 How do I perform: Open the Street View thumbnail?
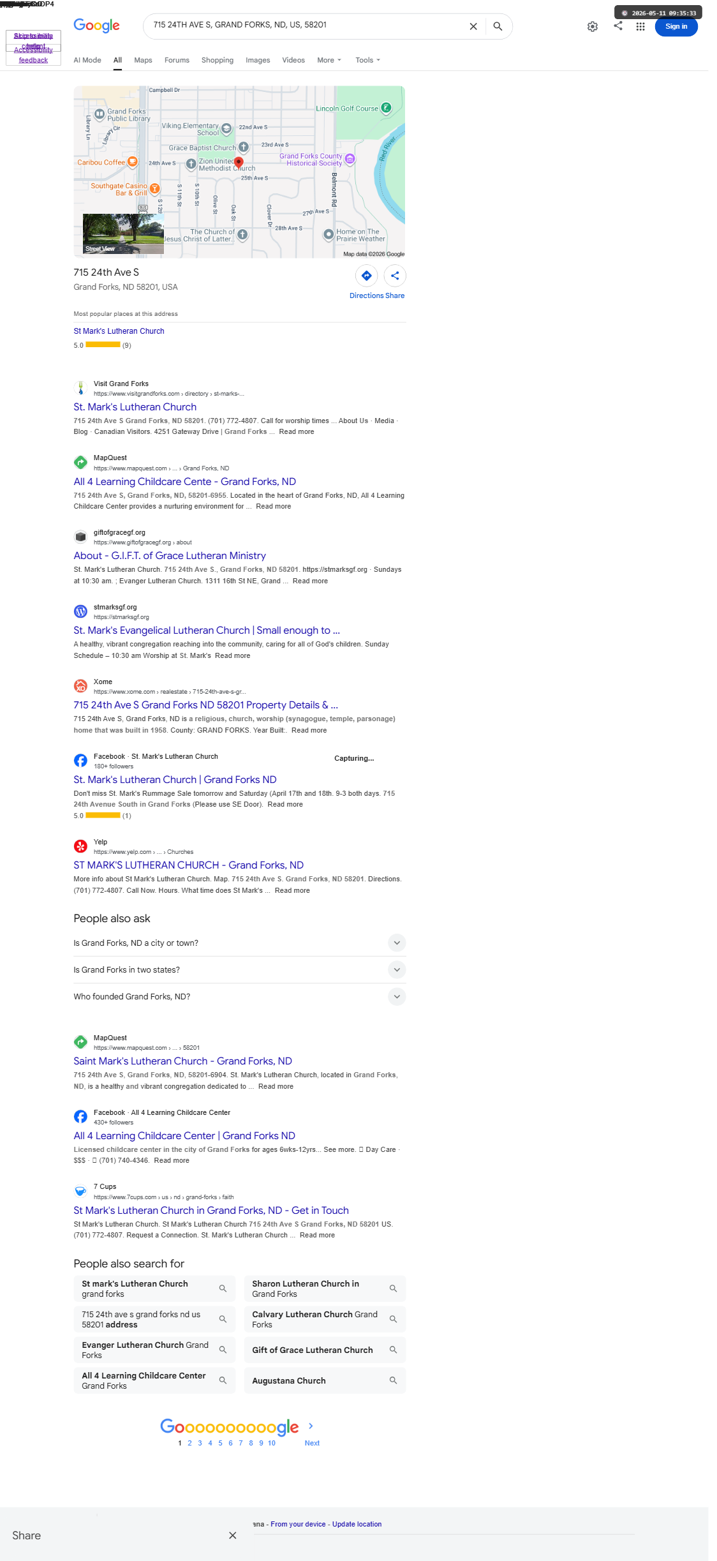click(x=123, y=234)
